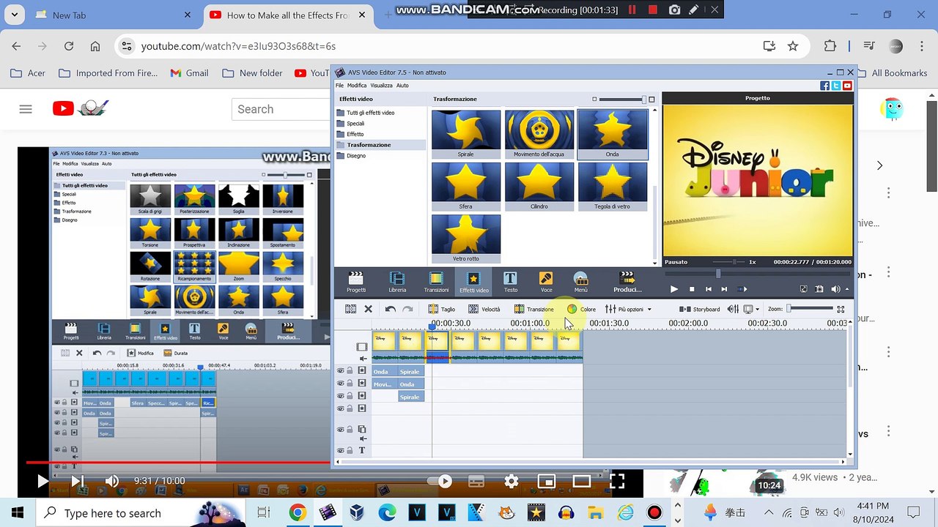Lock the first effect track with Onda

[350, 371]
